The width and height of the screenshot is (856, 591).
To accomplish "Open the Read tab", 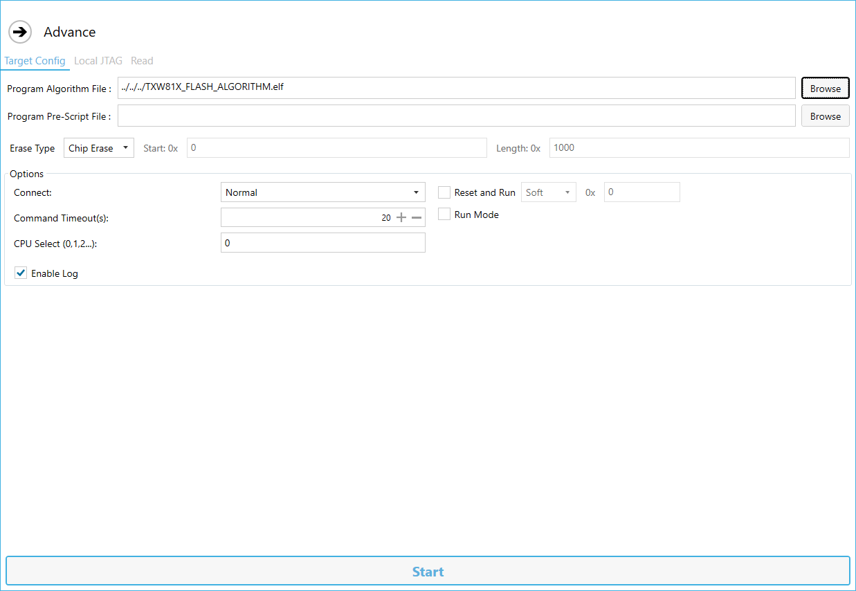I will pyautogui.click(x=142, y=61).
